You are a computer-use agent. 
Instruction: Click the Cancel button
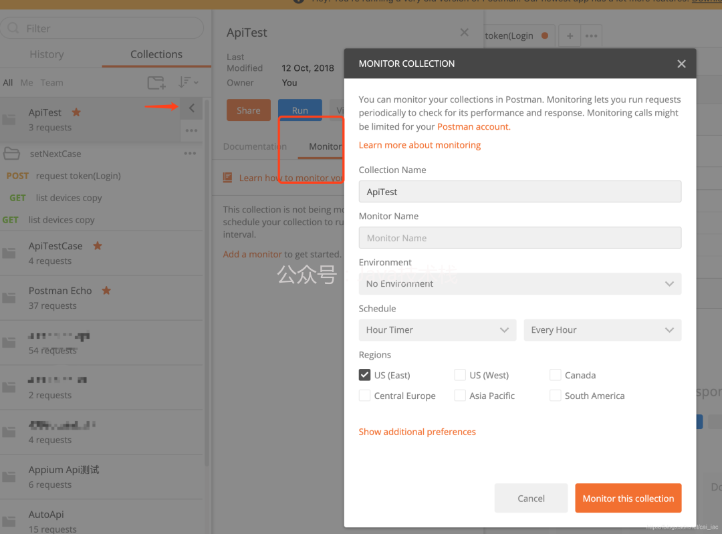click(531, 498)
